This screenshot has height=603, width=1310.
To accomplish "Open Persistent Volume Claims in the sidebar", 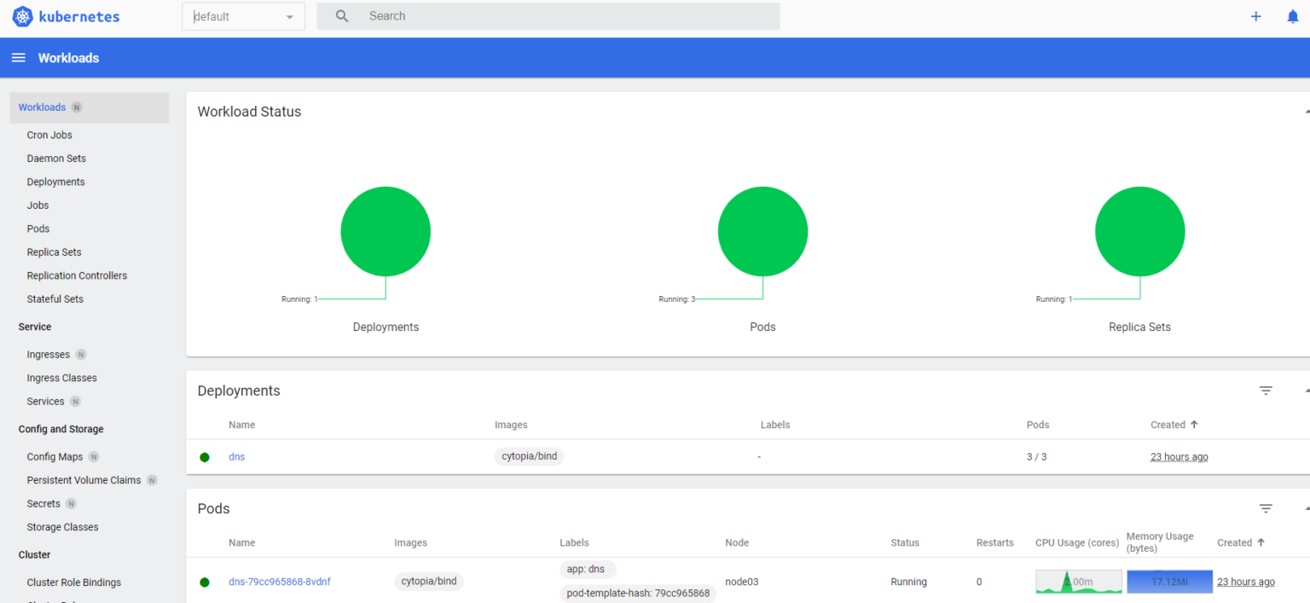I will tap(84, 480).
